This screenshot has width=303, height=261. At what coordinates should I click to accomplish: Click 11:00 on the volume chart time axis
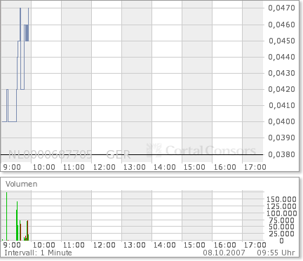click(74, 246)
